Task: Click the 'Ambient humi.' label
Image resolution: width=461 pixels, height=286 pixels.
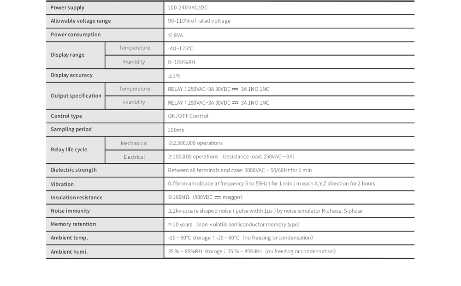Action: click(x=69, y=251)
